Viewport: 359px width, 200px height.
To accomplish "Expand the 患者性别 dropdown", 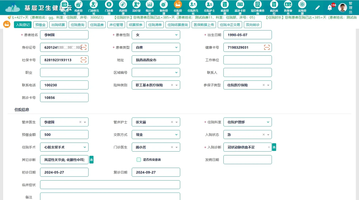I will [156, 35].
